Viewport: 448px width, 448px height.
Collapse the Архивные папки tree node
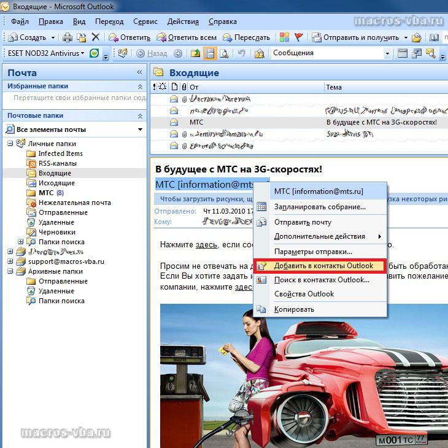pyautogui.click(x=10, y=271)
